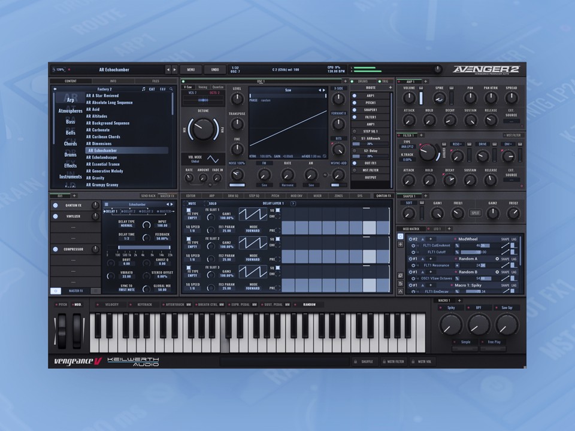Click the browser back arrow beside Factory 2
Viewport: 575px width, 431px height.
(55, 89)
